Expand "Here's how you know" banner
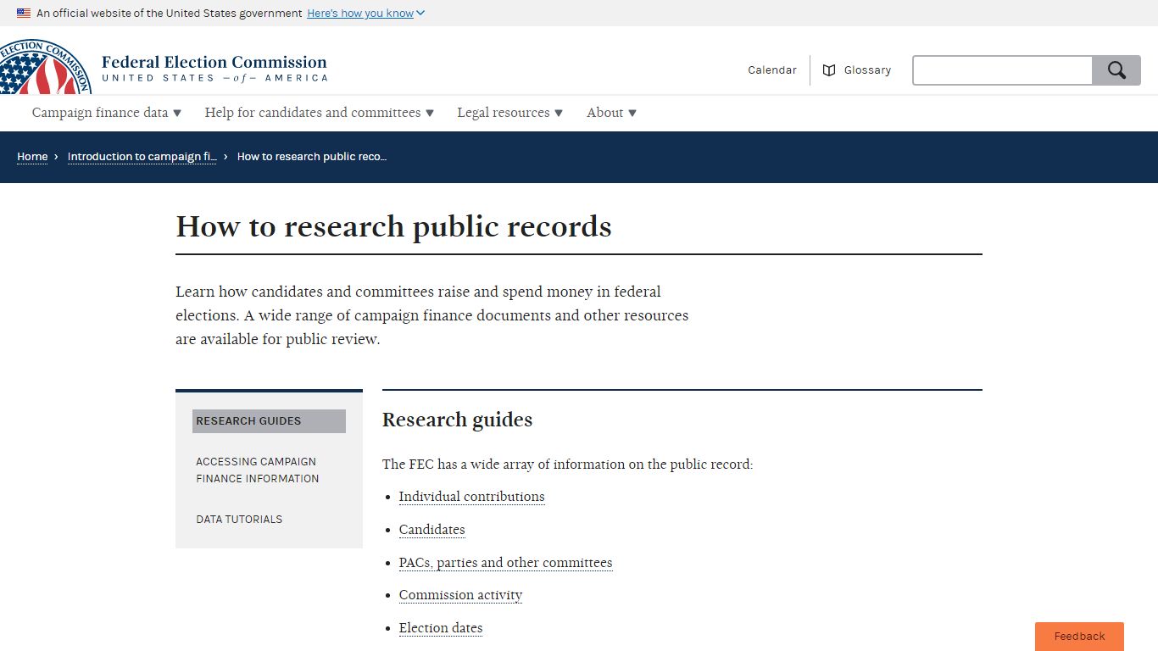The height and width of the screenshot is (651, 1158). [366, 14]
